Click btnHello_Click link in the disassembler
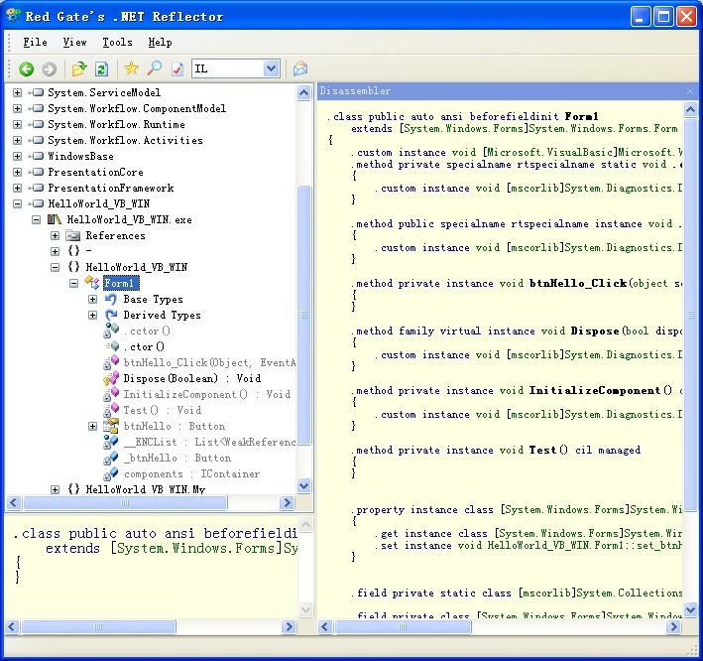Image resolution: width=703 pixels, height=661 pixels. pyautogui.click(x=578, y=283)
